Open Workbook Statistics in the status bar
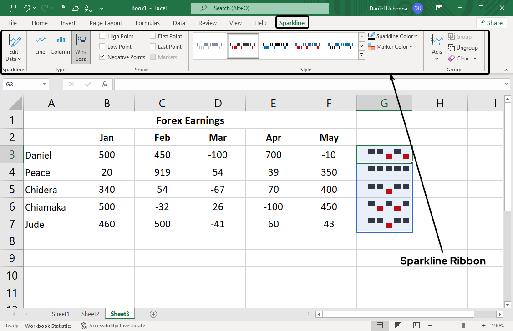Viewport: 513px width, 331px height. 48,326
